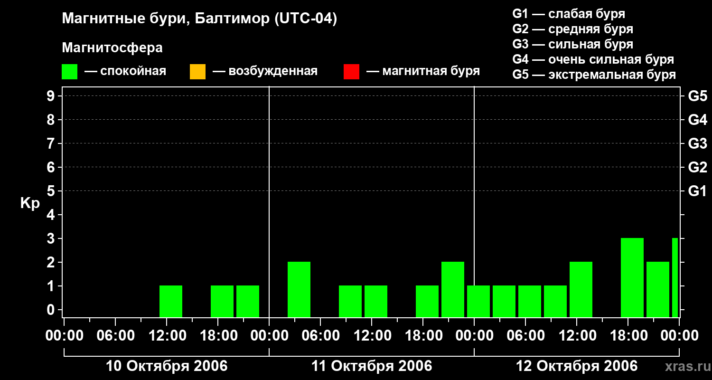
Task: Click the 12:00 bar on 11 Октября
Action: coord(376,301)
